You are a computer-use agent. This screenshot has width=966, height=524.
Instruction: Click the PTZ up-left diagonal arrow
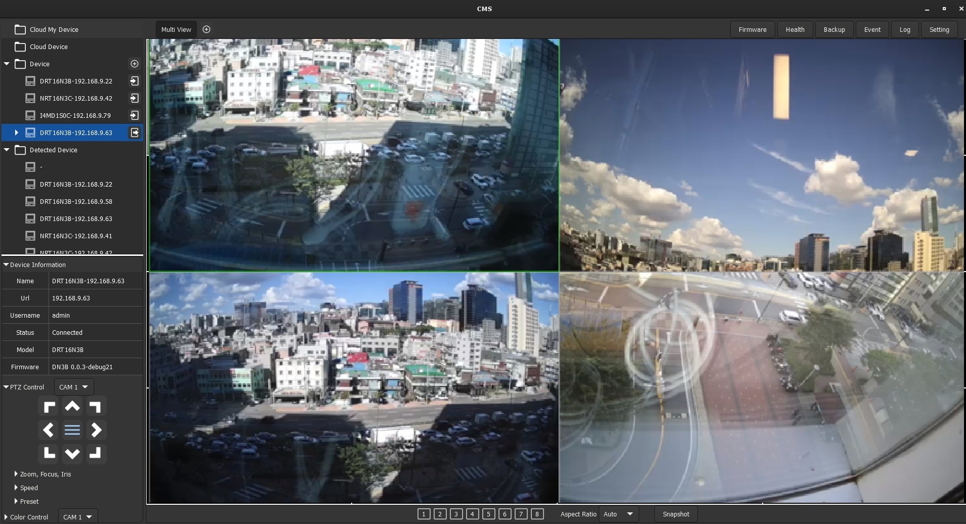click(x=49, y=406)
